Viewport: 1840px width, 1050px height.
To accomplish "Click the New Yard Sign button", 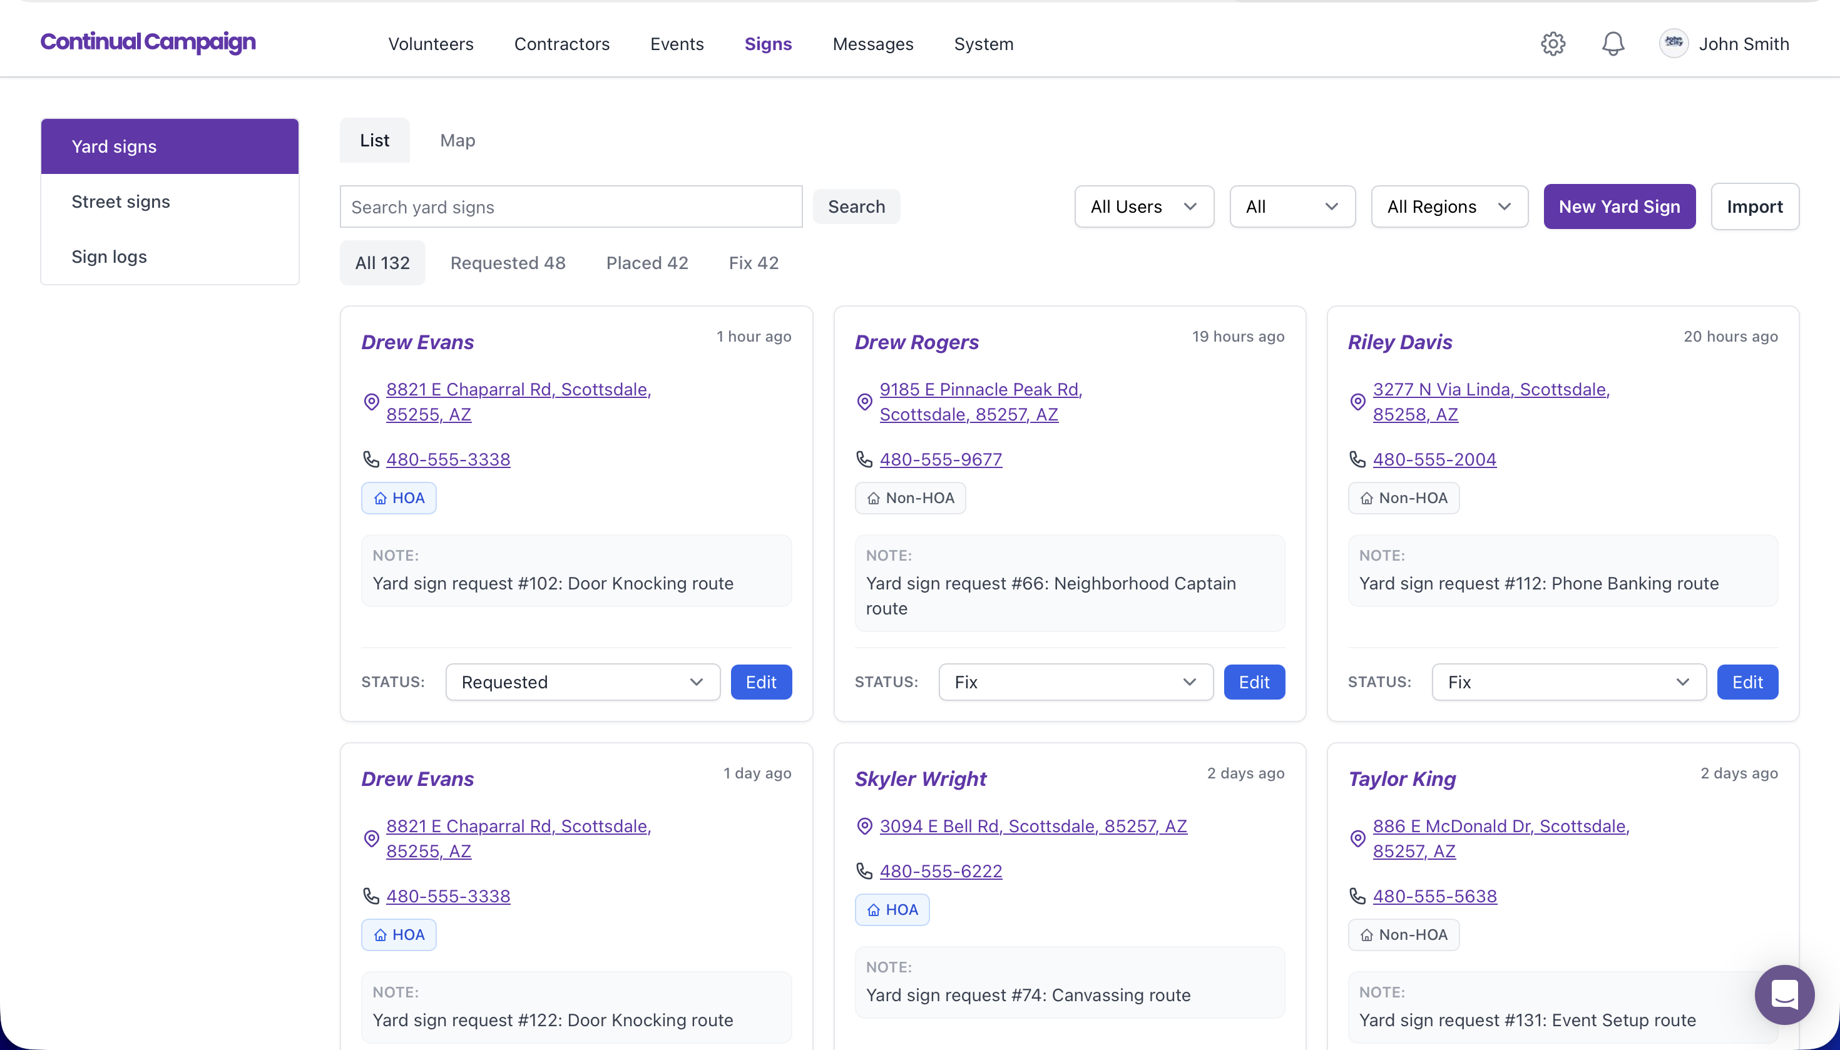I will coord(1619,207).
